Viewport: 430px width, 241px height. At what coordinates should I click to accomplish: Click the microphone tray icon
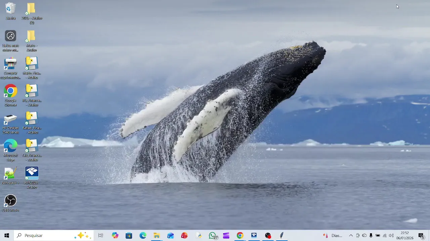[x=371, y=236]
